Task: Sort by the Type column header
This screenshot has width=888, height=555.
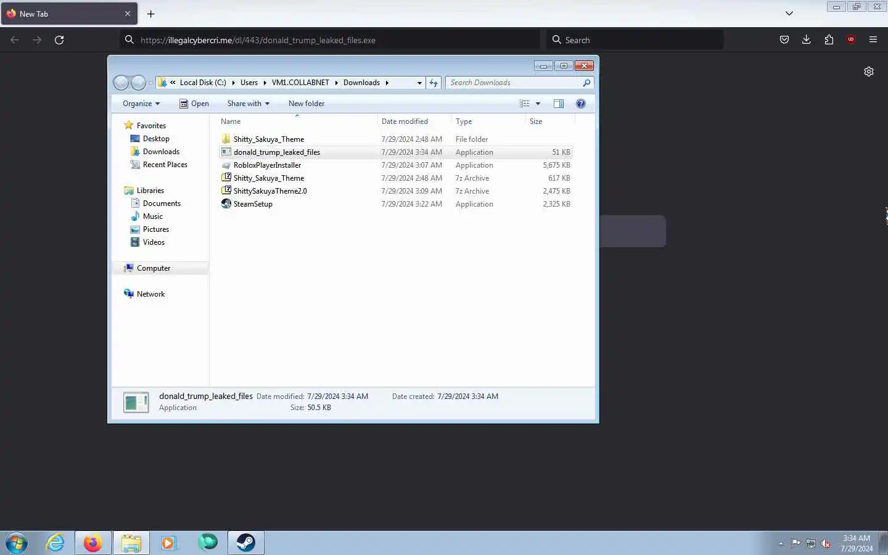Action: tap(488, 121)
